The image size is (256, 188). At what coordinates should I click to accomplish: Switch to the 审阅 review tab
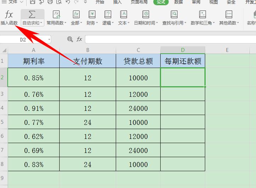pos(196,2)
